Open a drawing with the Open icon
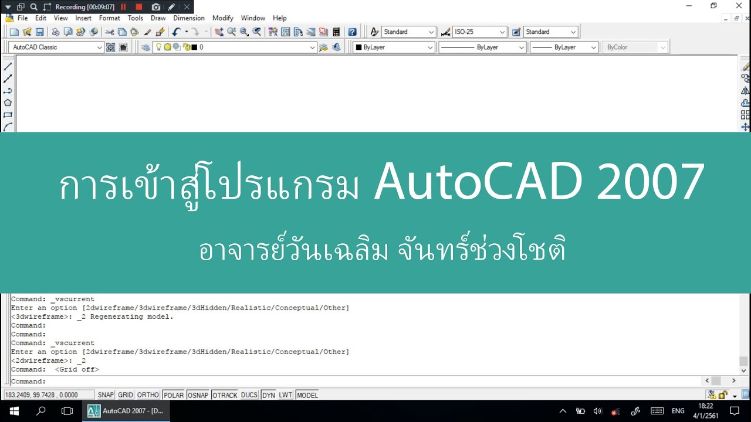751x422 pixels. point(27,32)
